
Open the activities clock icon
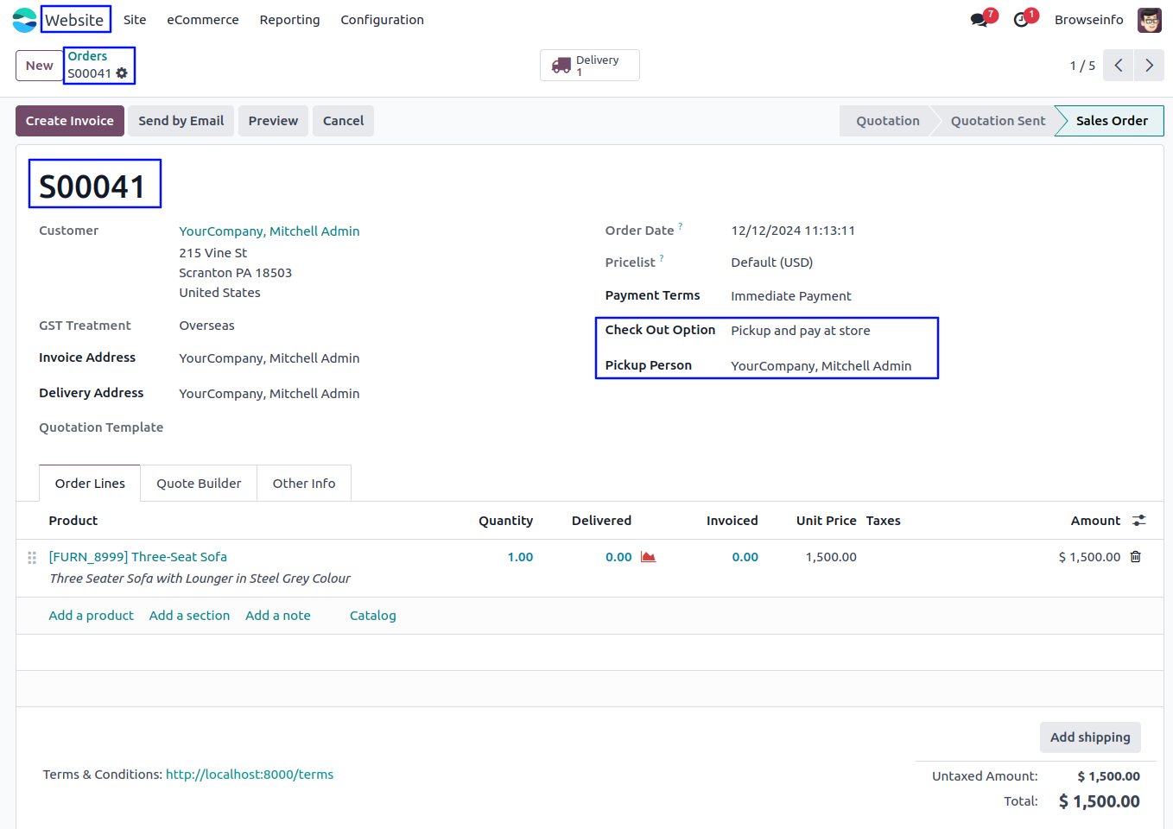point(1021,20)
